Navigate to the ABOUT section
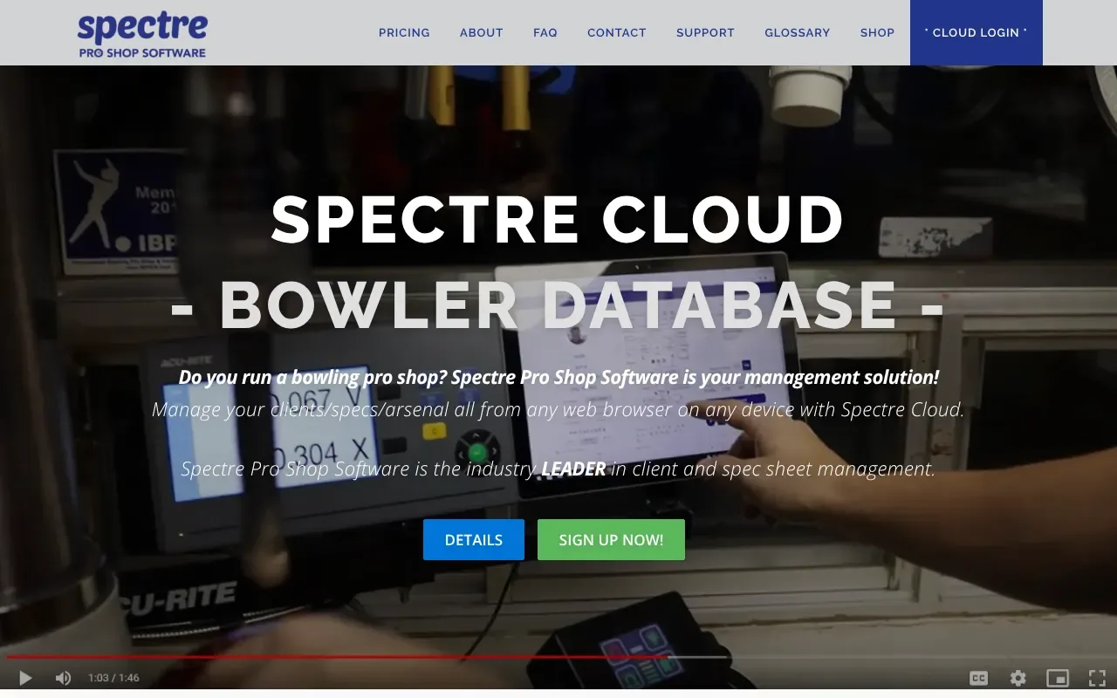Image resolution: width=1117 pixels, height=698 pixels. [481, 32]
